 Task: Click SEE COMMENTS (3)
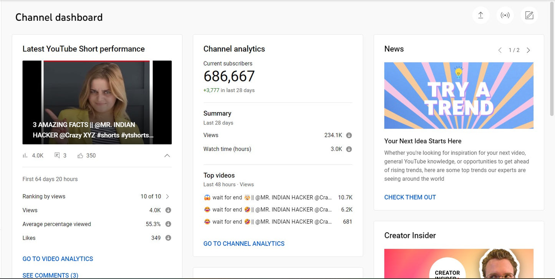point(50,275)
